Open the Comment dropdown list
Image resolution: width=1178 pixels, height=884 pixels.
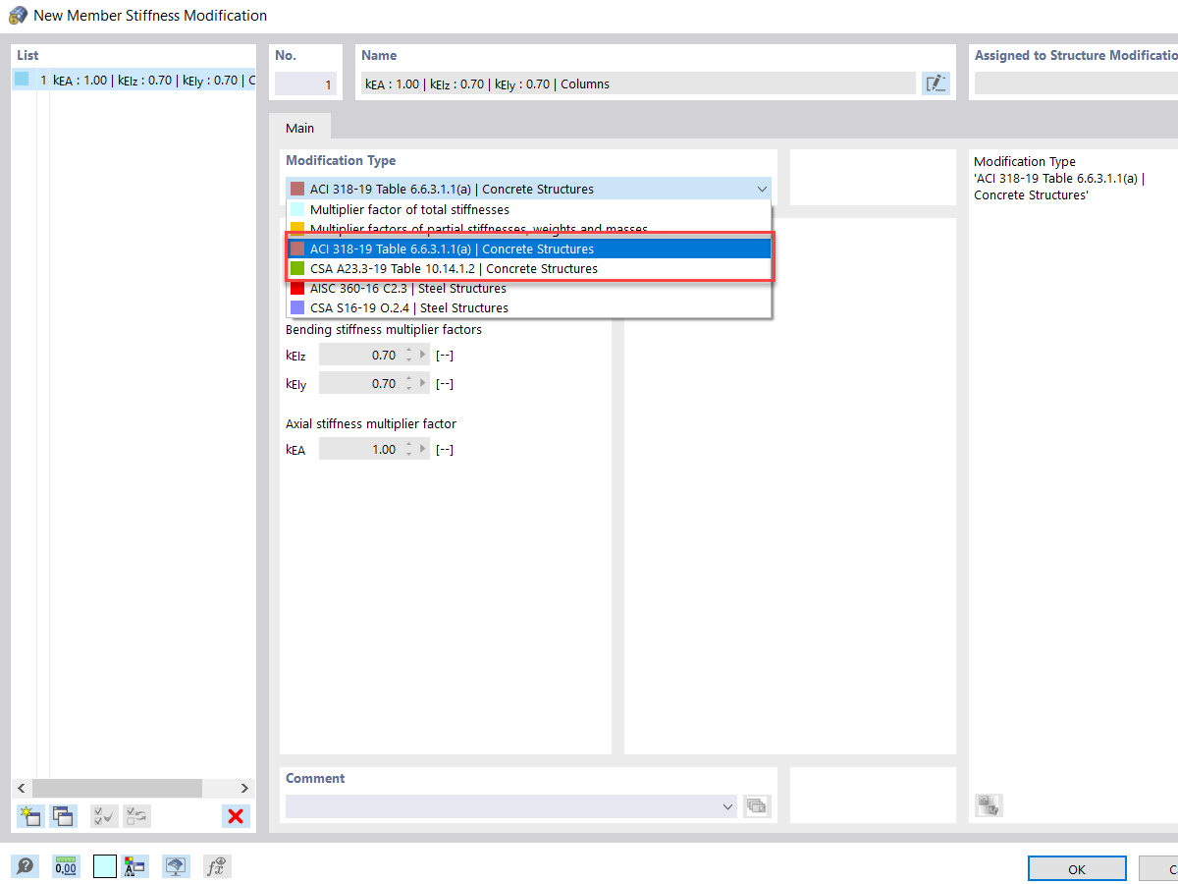tap(727, 806)
